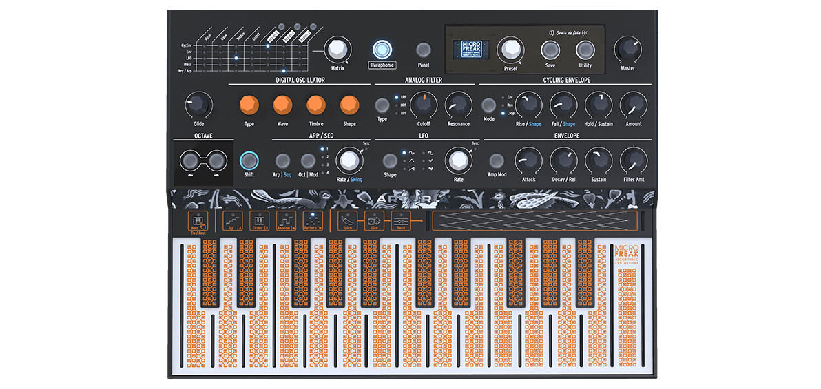Click the Master volume knob
The image size is (821, 389).
click(x=627, y=50)
